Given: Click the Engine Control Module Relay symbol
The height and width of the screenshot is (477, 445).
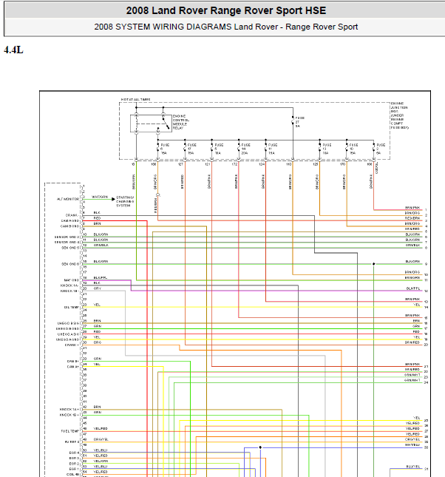Looking at the screenshot, I should (x=152, y=124).
